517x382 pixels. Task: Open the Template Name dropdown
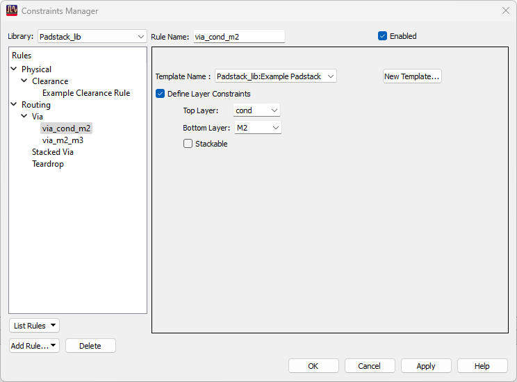point(276,76)
